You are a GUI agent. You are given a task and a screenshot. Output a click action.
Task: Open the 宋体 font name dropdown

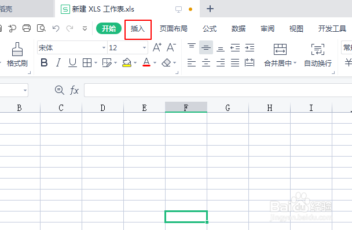[x=104, y=47]
